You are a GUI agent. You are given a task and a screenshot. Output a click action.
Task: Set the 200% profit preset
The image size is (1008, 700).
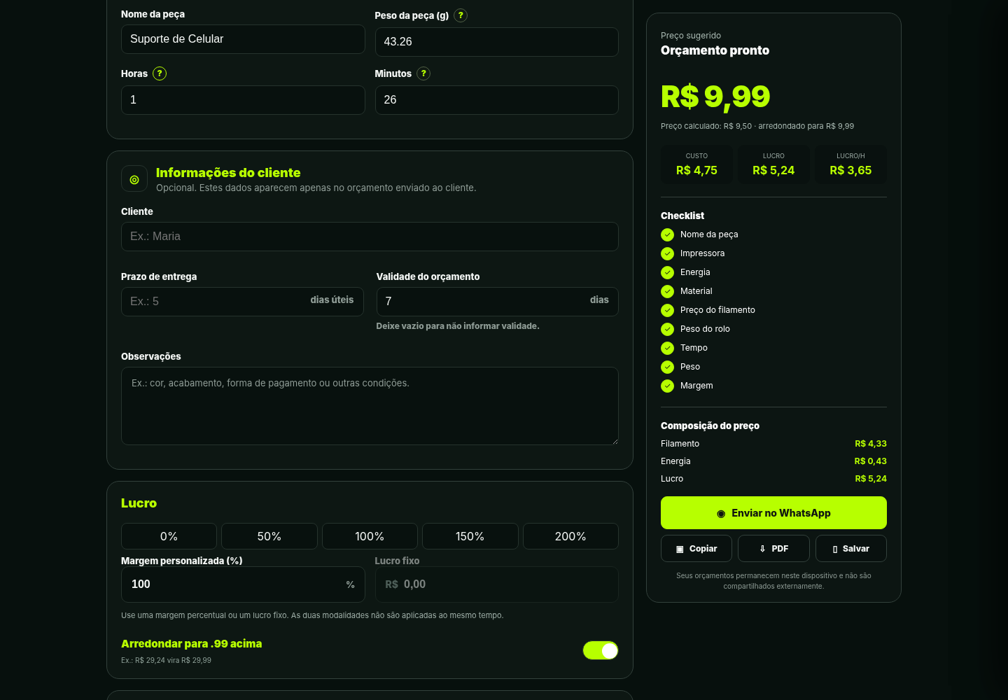pyautogui.click(x=570, y=536)
